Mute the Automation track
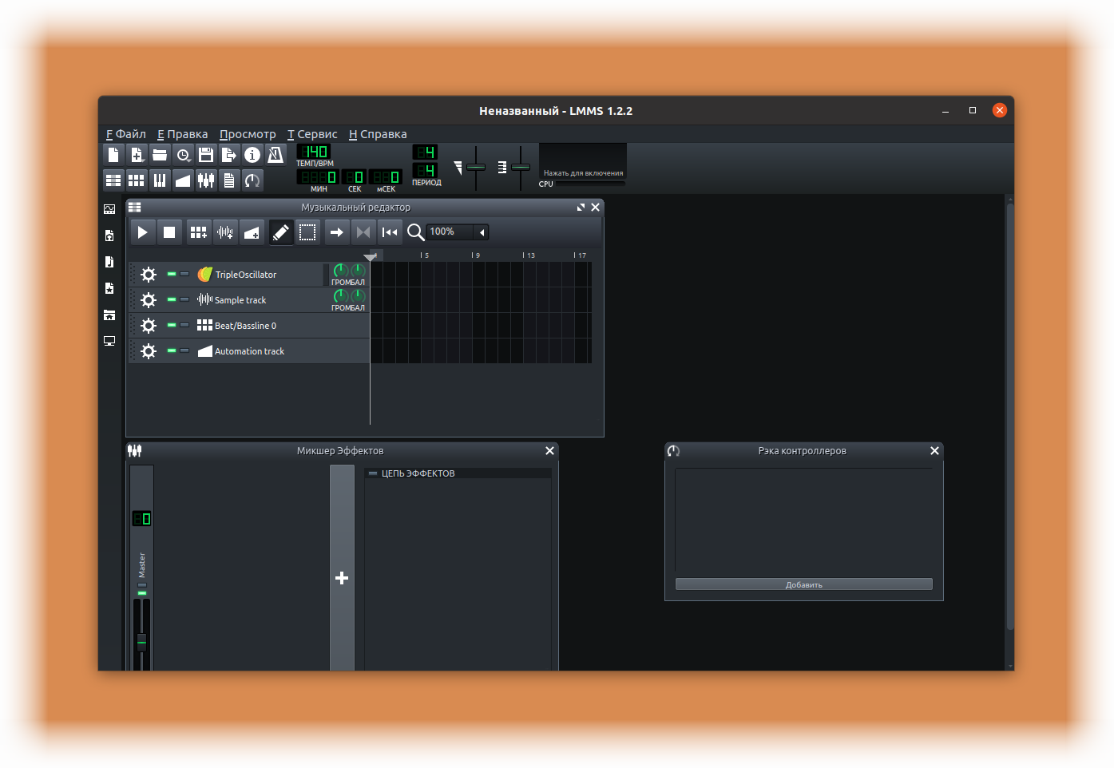Image resolution: width=1114 pixels, height=768 pixels. [172, 350]
